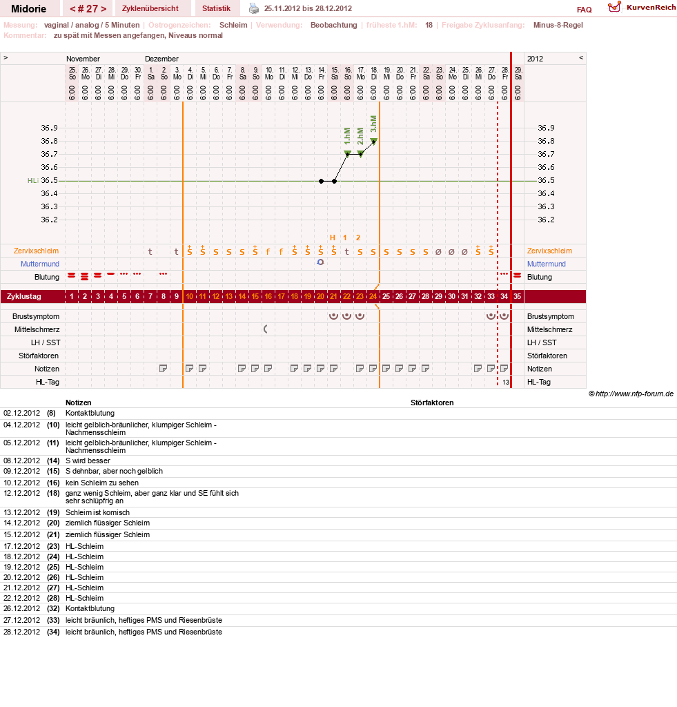Image resolution: width=677 pixels, height=707 pixels.
Task: Click the 'H' mucus peak marker
Action: 333,238
